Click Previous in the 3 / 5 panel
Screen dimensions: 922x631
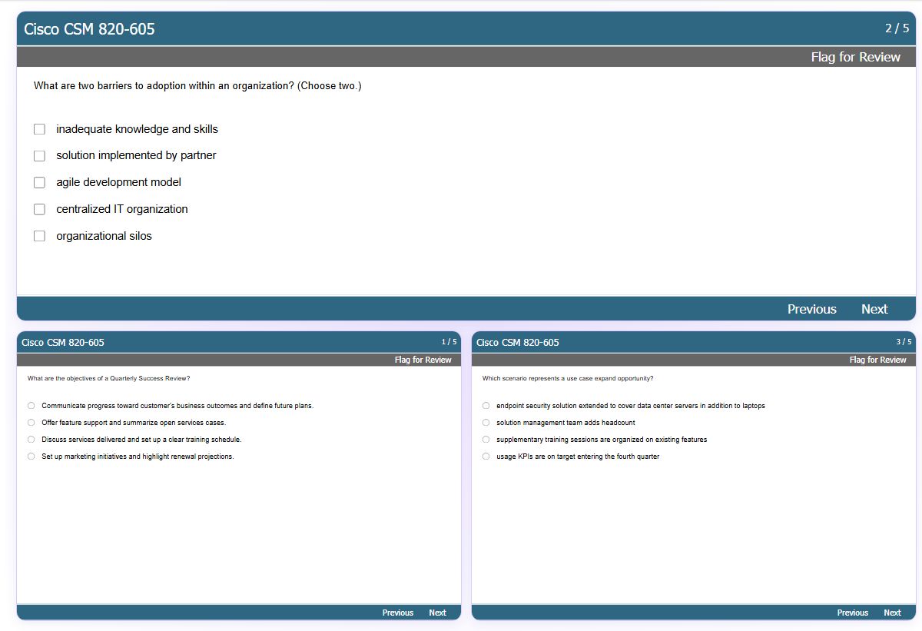point(853,613)
